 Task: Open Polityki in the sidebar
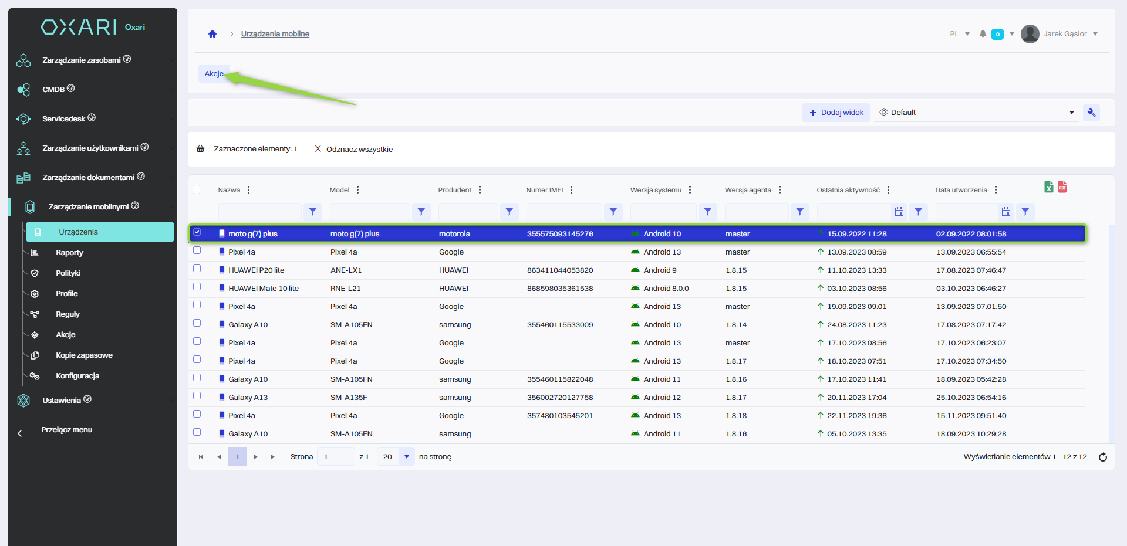[68, 273]
